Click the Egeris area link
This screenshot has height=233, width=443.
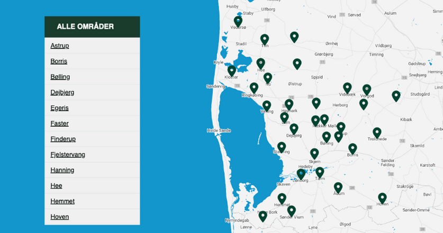pyautogui.click(x=60, y=108)
